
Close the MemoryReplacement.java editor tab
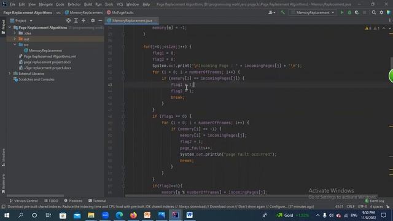click(x=155, y=20)
